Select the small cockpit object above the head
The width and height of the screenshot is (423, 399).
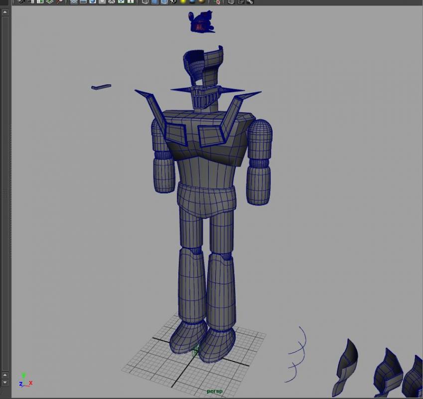pyautogui.click(x=202, y=21)
